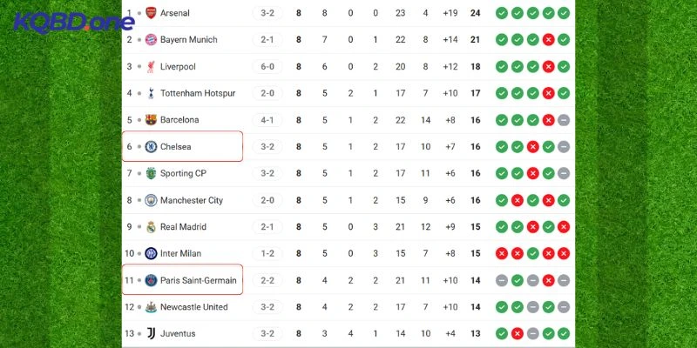Viewport: 697px width, 348px height.
Task: Click the Barcelona club crest icon
Action: click(151, 120)
